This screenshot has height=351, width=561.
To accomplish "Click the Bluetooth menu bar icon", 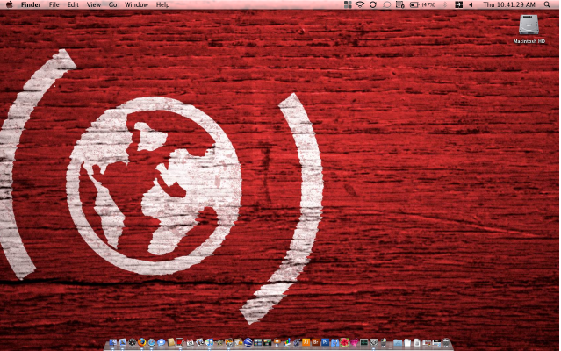I will 445,4.
